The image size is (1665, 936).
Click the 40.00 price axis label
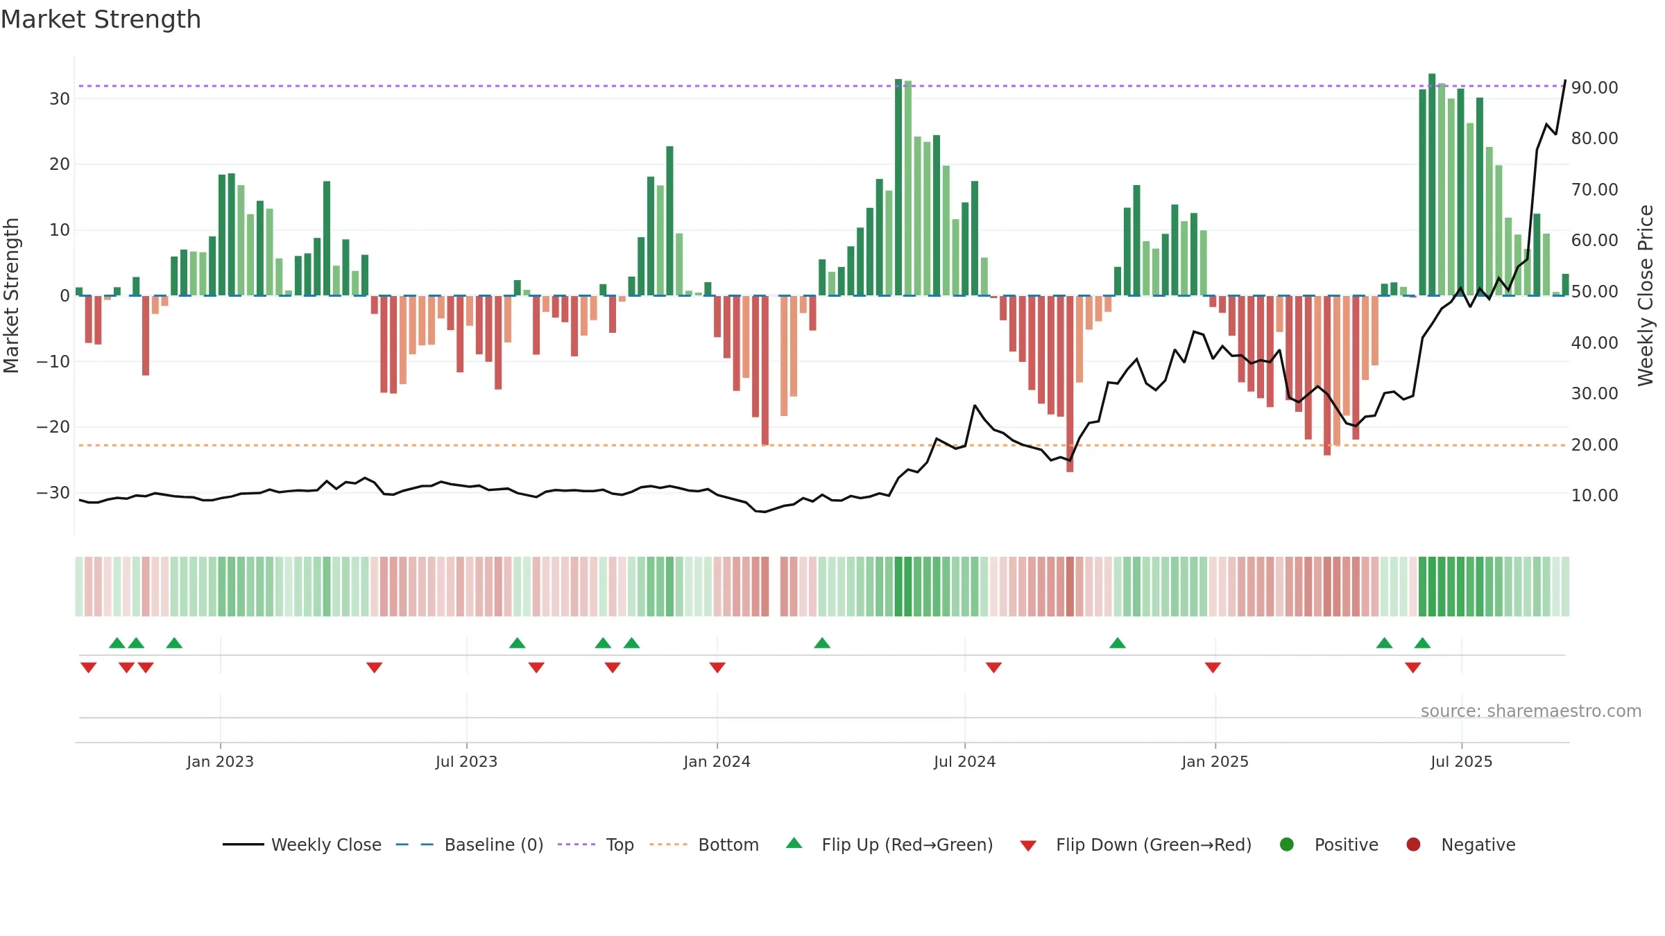pyautogui.click(x=1594, y=343)
